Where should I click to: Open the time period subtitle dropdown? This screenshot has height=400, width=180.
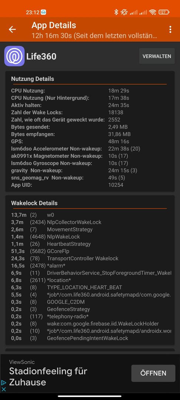pos(94,36)
